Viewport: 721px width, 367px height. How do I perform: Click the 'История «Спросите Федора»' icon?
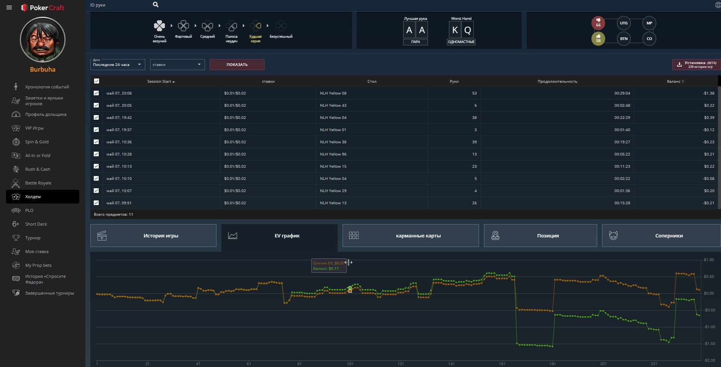point(16,279)
